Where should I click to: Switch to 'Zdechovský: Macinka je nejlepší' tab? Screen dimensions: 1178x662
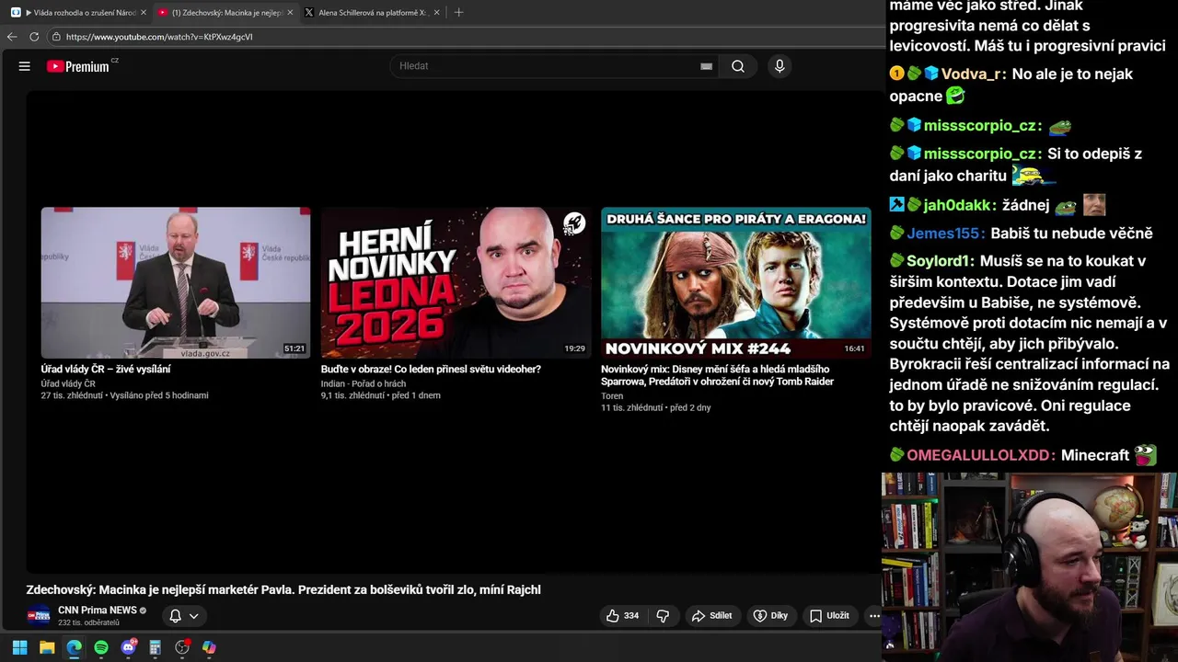225,13
